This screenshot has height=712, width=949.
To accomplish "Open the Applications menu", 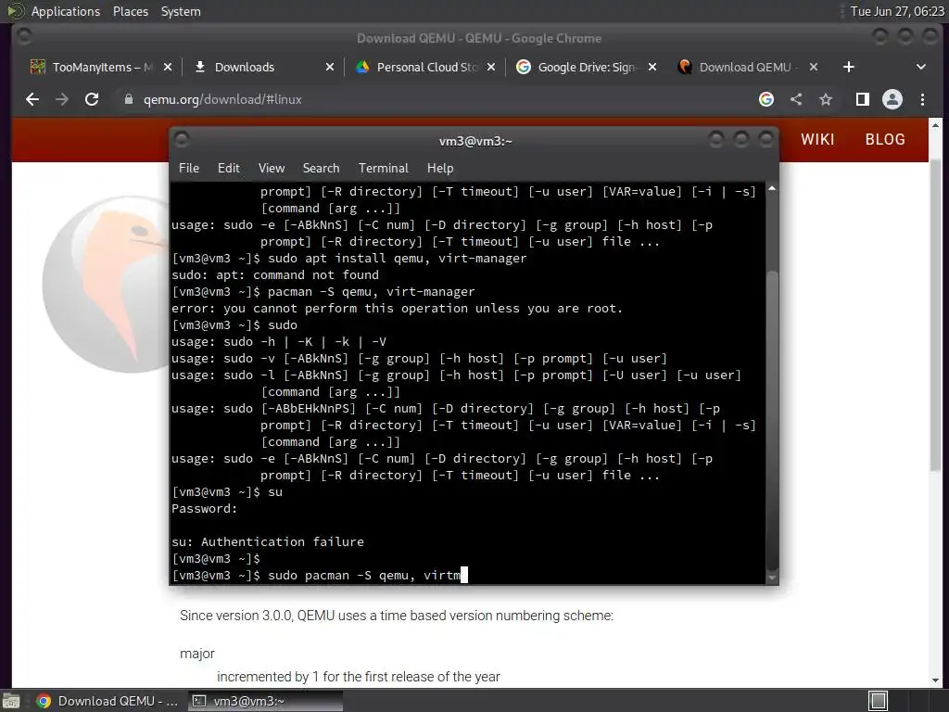I will pyautogui.click(x=66, y=11).
